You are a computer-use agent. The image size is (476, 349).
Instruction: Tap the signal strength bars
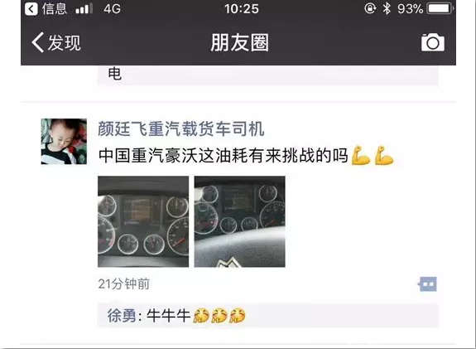[84, 9]
